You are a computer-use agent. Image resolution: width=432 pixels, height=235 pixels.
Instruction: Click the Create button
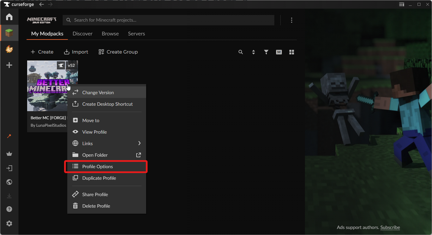[x=42, y=52]
